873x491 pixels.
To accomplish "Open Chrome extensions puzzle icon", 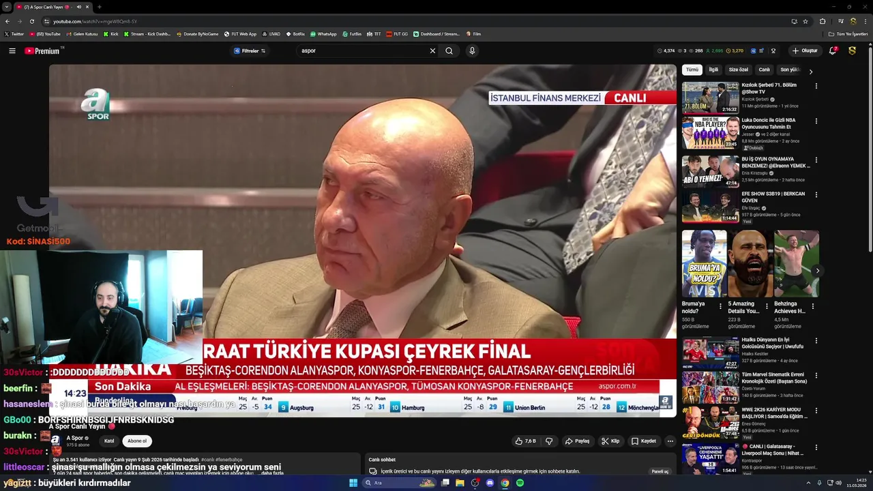I will click(x=823, y=21).
